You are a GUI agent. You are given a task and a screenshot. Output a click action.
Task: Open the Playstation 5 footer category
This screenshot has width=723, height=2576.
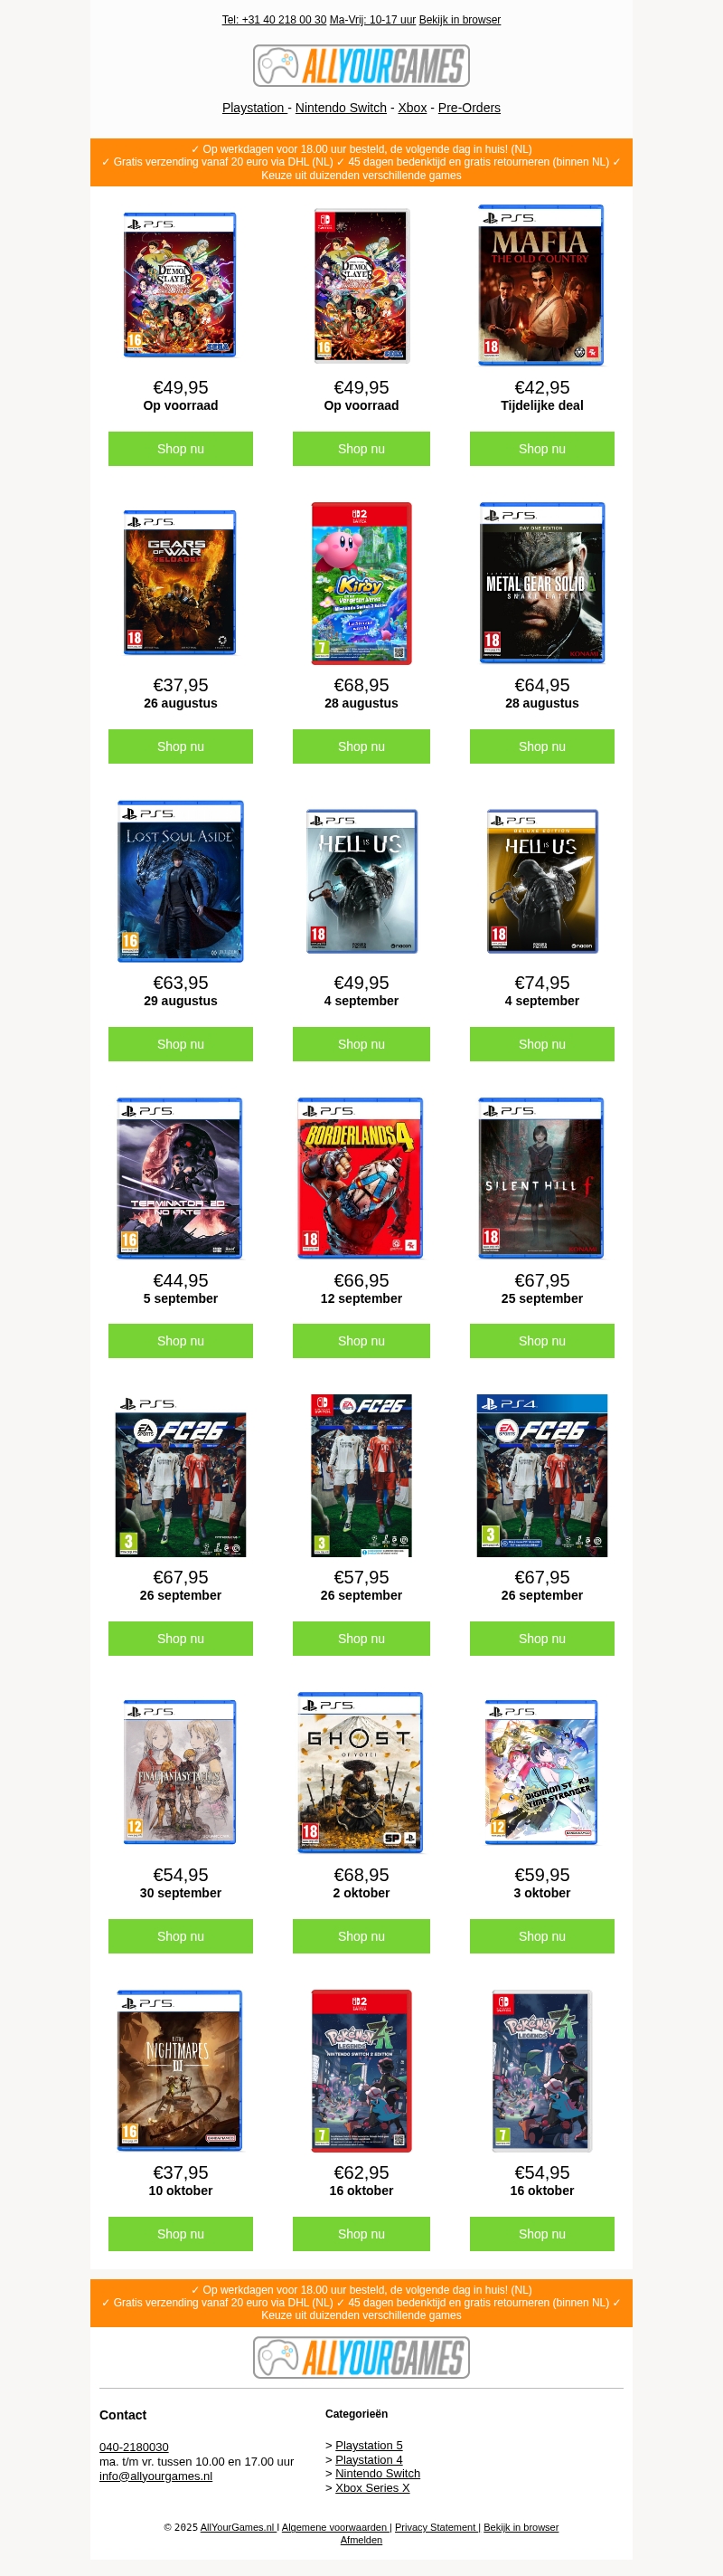(369, 2445)
